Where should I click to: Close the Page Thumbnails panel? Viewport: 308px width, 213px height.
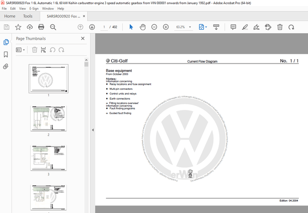82,38
